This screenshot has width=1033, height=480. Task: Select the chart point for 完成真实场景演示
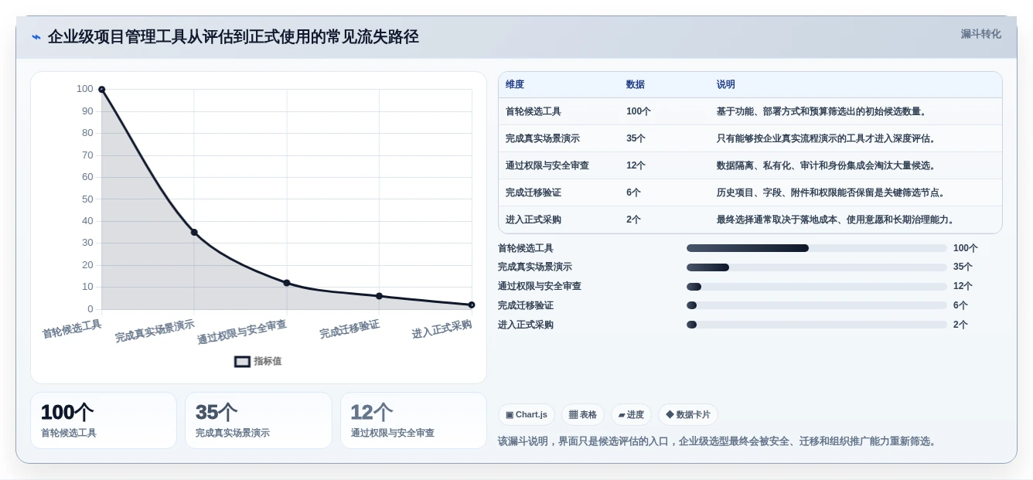194,232
